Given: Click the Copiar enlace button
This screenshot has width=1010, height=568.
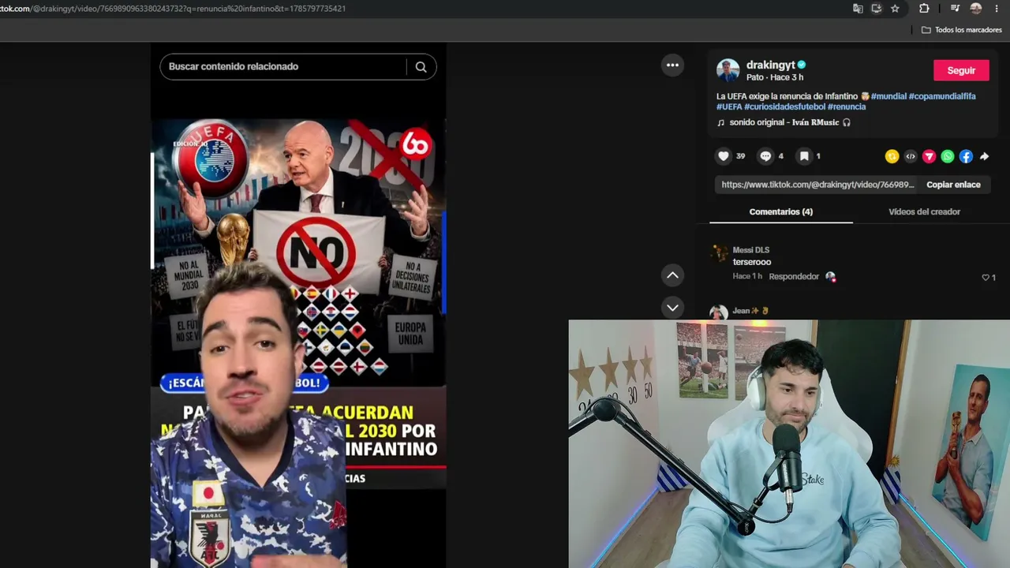Looking at the screenshot, I should 953,185.
